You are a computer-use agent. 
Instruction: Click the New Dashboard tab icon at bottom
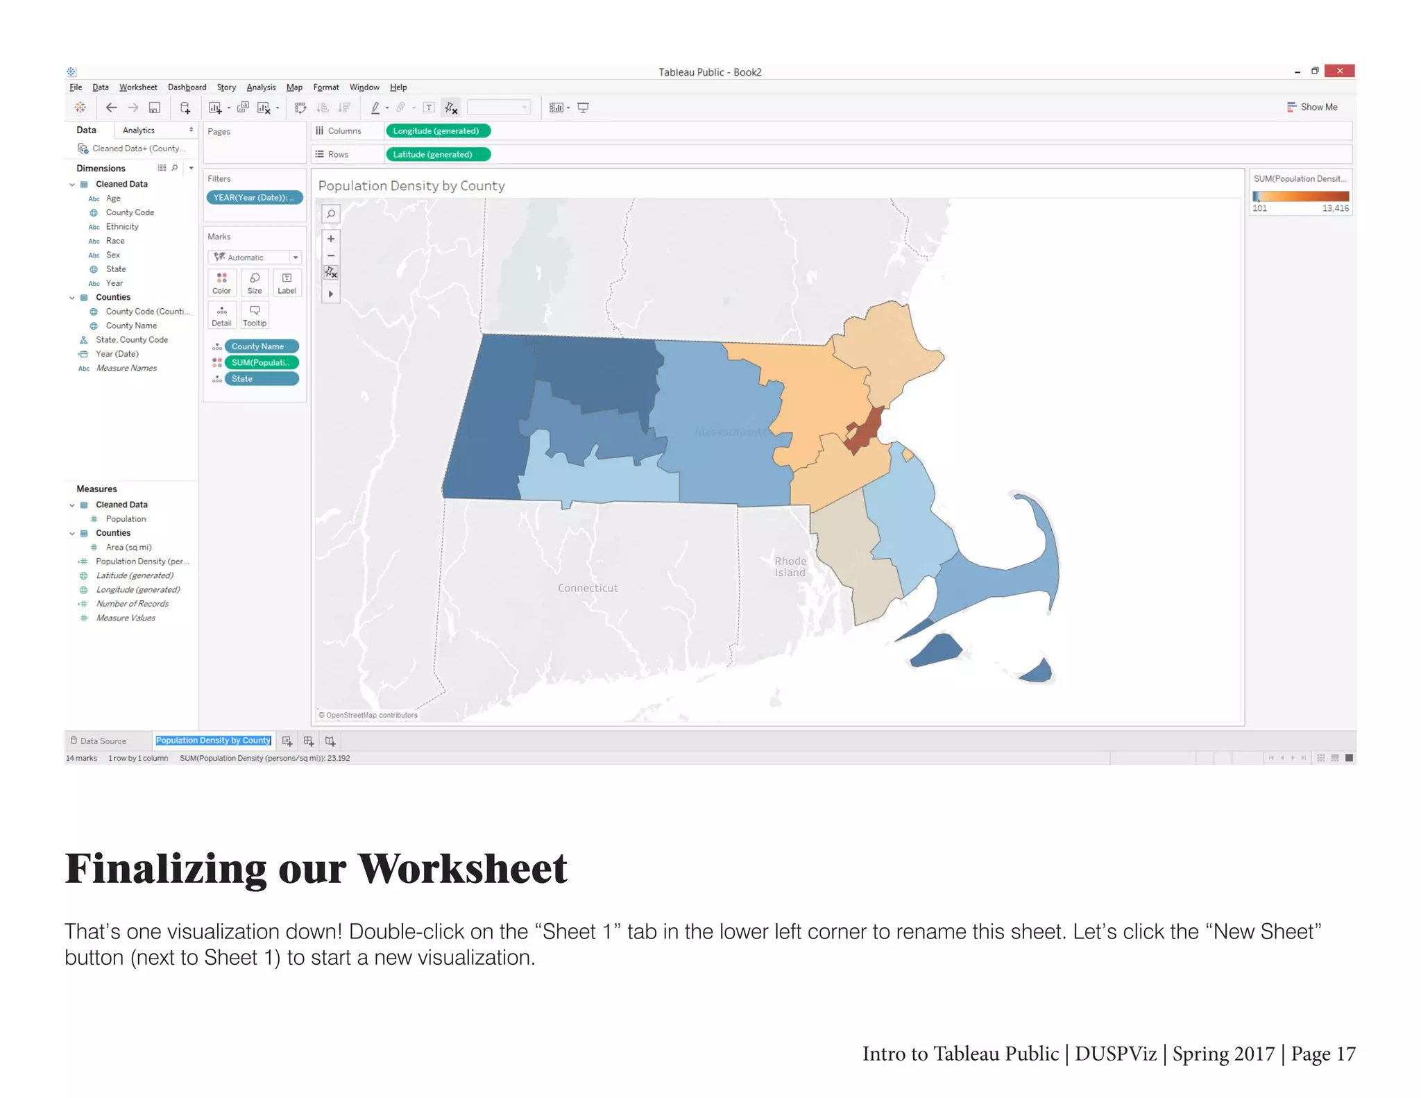click(x=309, y=741)
